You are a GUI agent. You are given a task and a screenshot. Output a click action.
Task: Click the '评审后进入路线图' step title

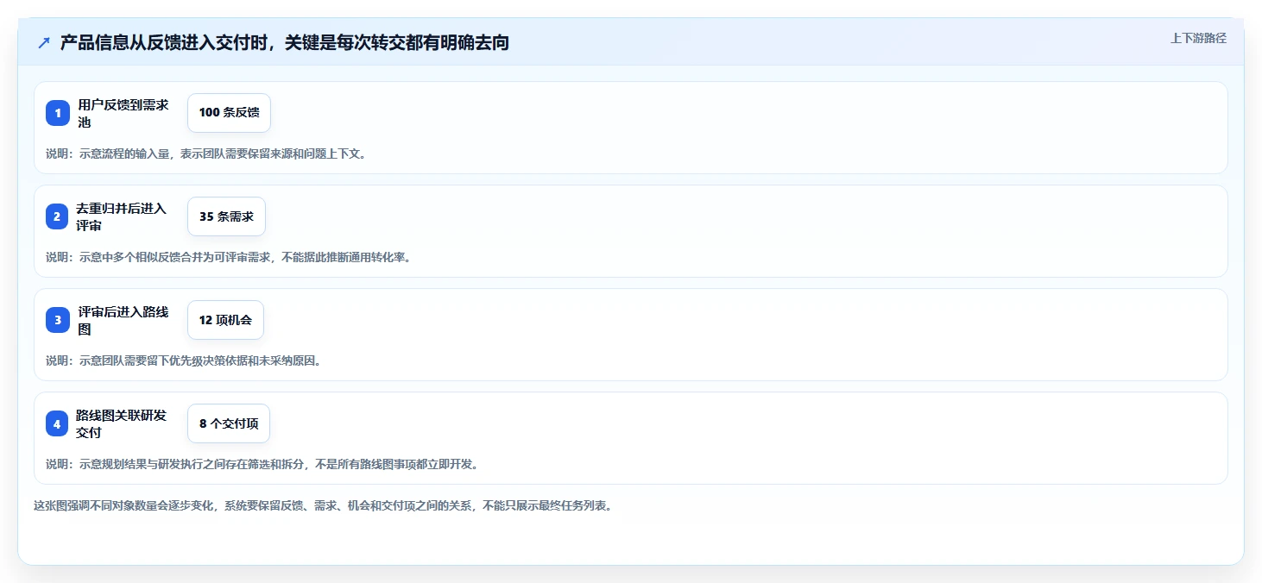tap(123, 320)
